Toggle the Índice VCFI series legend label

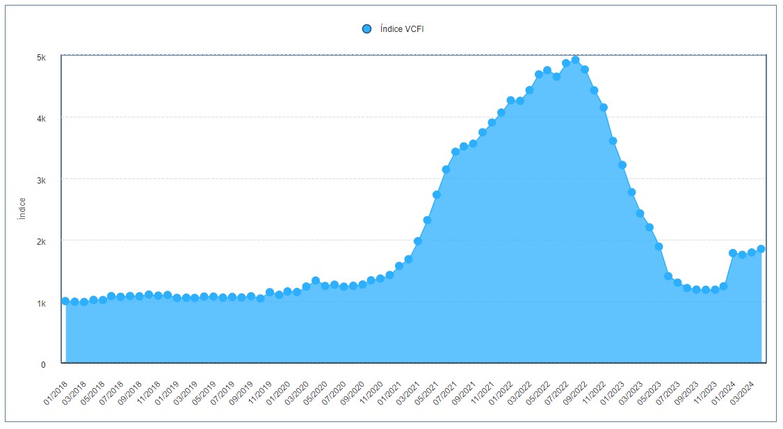tap(402, 29)
